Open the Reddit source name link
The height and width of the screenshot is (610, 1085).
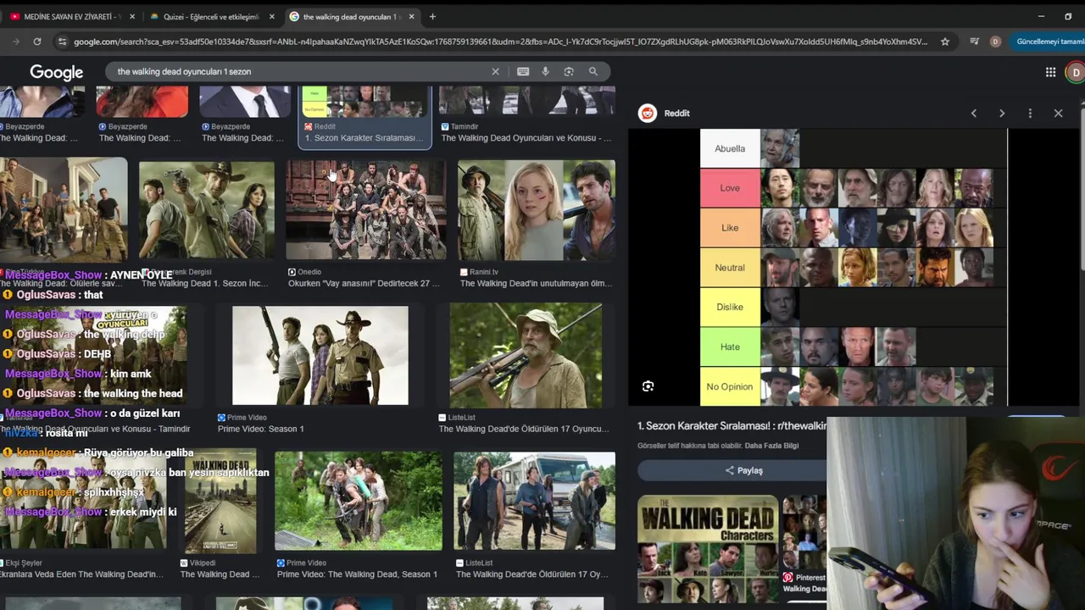(x=676, y=113)
